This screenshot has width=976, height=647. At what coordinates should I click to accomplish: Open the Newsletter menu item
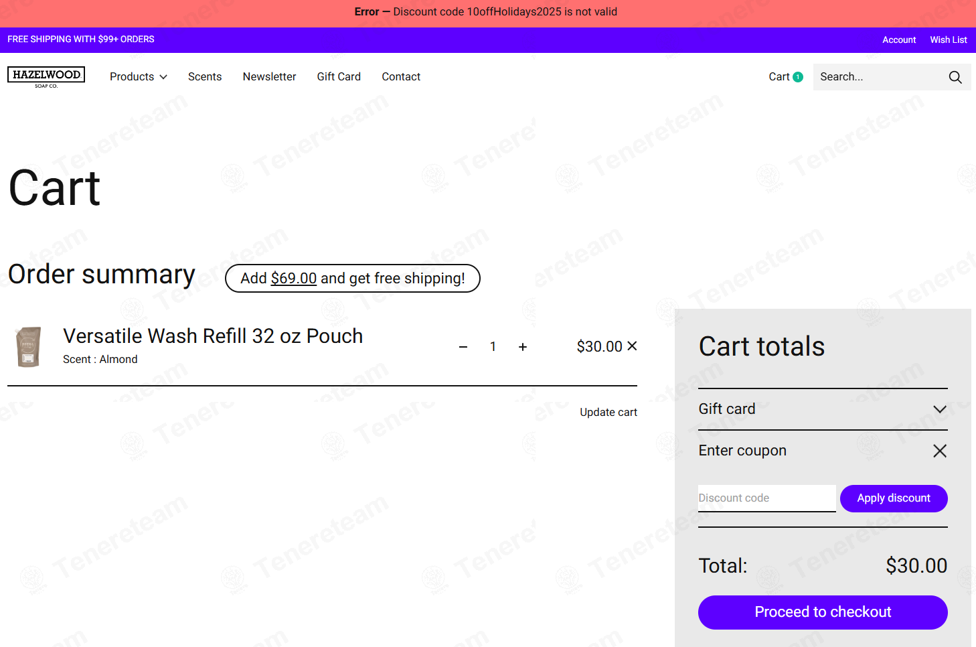point(269,77)
